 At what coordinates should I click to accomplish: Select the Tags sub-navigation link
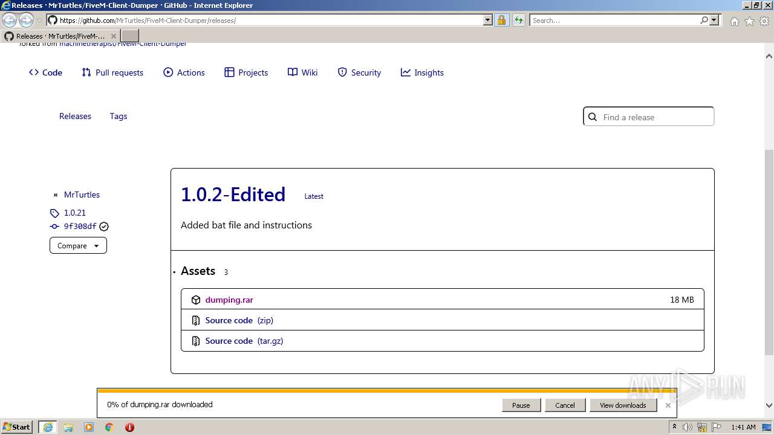(119, 116)
